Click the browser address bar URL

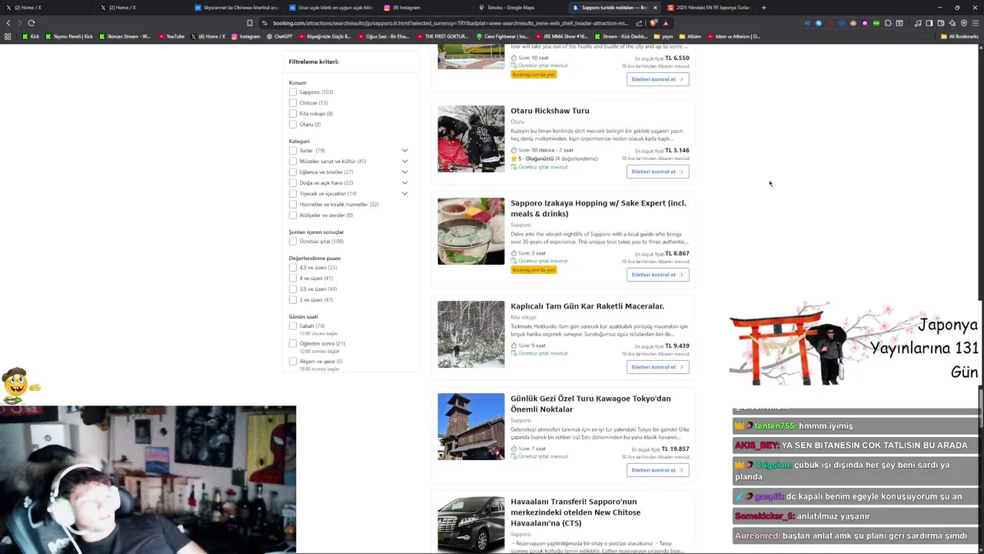450,23
